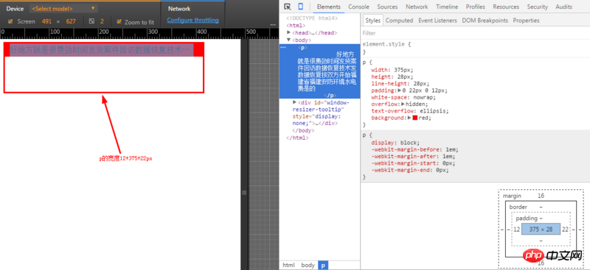This screenshot has height=270, width=590.
Task: Switch to the Sources tab
Action: click(387, 7)
